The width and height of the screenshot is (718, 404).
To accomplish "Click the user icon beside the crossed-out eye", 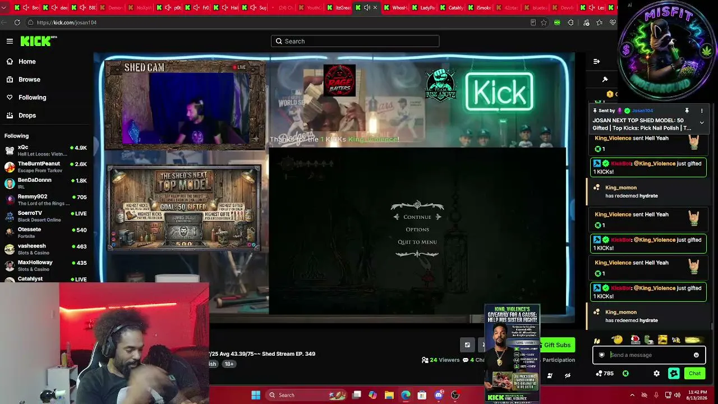I will coord(550,375).
